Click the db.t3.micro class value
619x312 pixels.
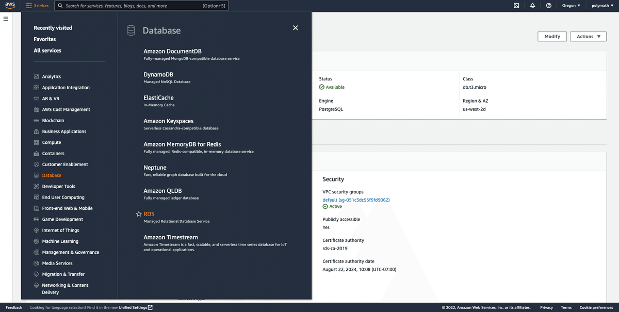click(x=475, y=87)
